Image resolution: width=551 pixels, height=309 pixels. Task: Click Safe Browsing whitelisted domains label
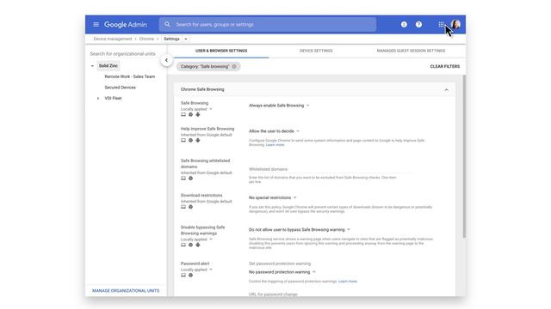pyautogui.click(x=205, y=164)
